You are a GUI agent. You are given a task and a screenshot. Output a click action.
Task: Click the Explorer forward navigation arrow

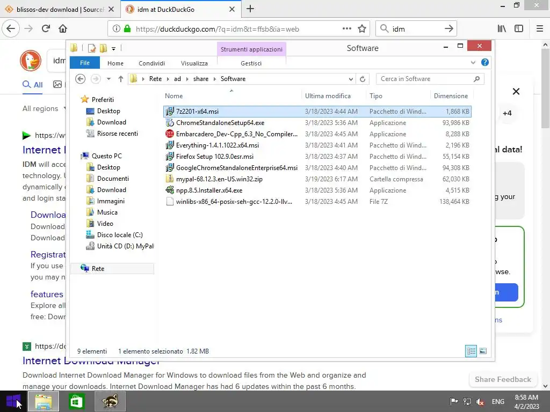tap(96, 79)
